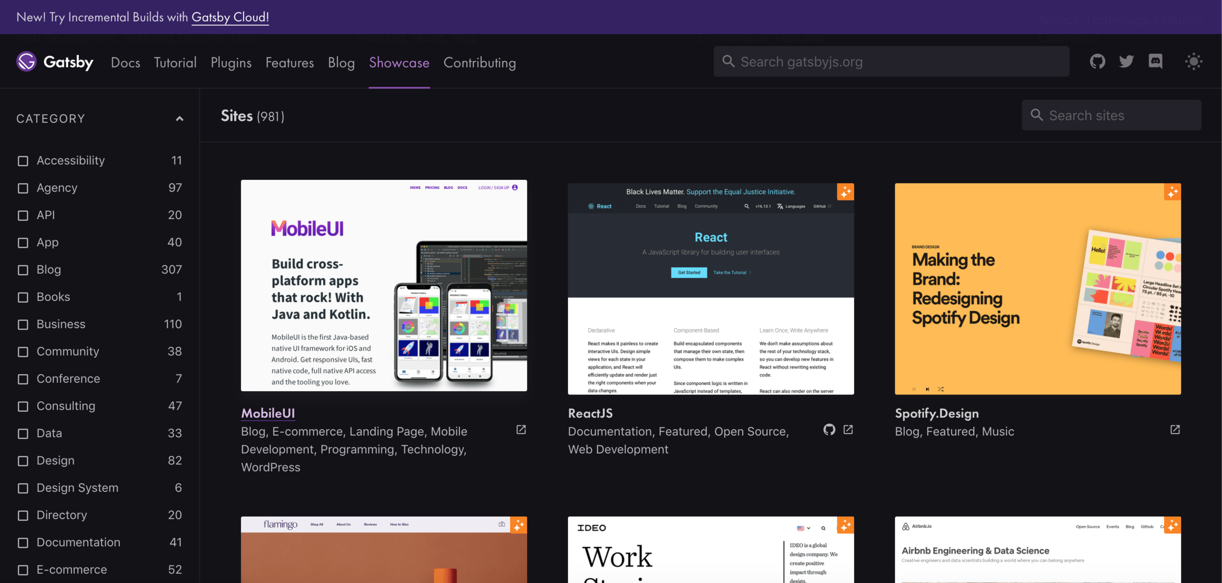Tick the Design System checkbox
The width and height of the screenshot is (1222, 583).
pyautogui.click(x=23, y=488)
